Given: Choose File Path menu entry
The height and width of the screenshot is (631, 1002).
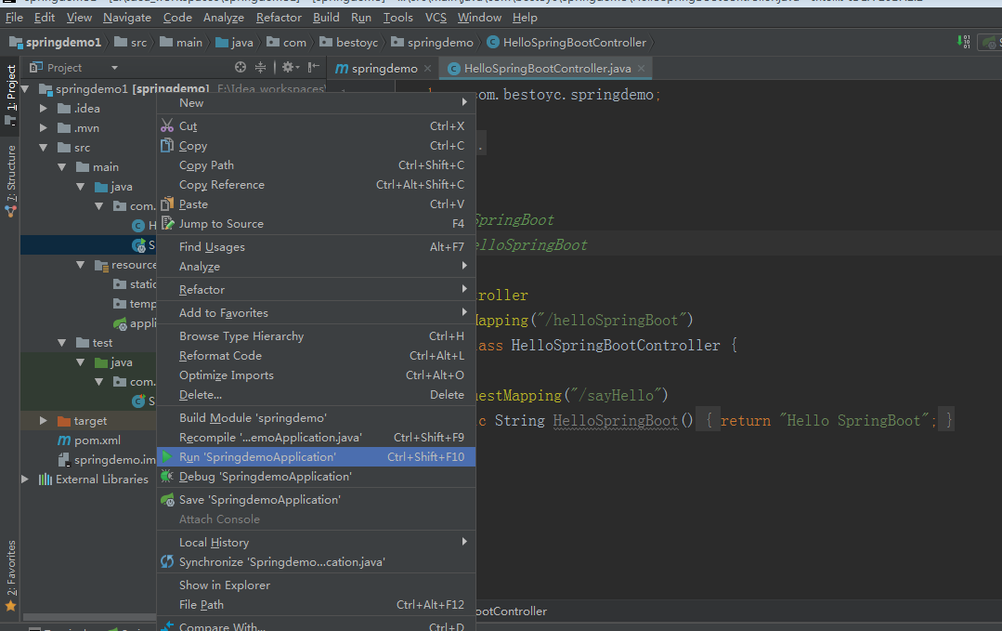Looking at the screenshot, I should [317, 604].
